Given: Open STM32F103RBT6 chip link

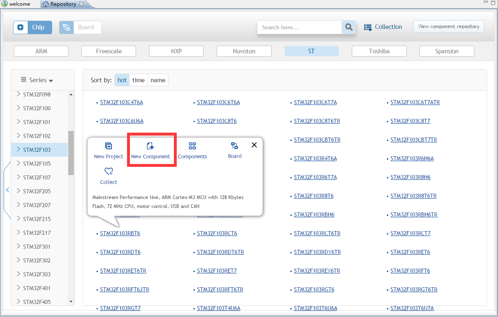Looking at the screenshot, I should [x=120, y=233].
